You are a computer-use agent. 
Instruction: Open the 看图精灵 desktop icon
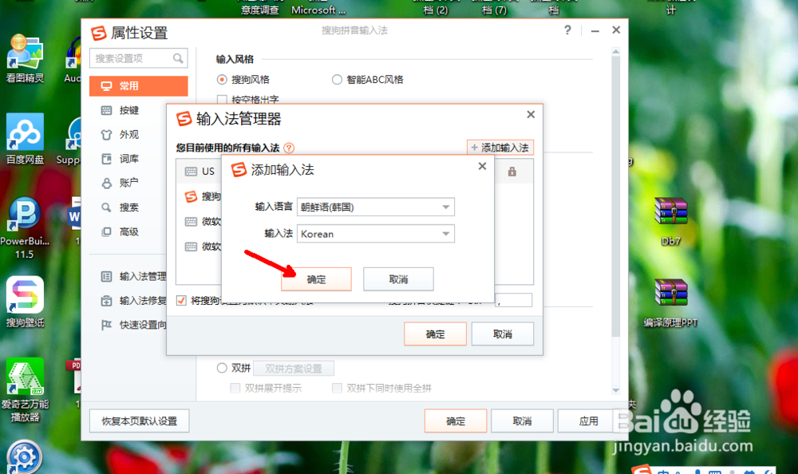[25, 59]
